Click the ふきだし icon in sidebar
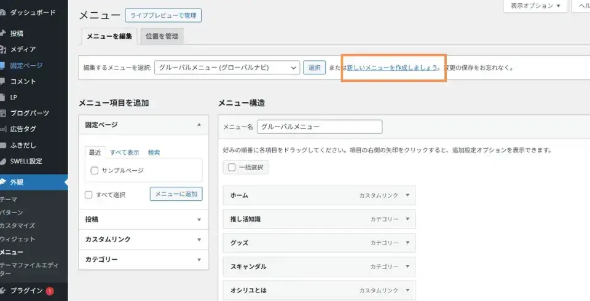 (x=2, y=145)
